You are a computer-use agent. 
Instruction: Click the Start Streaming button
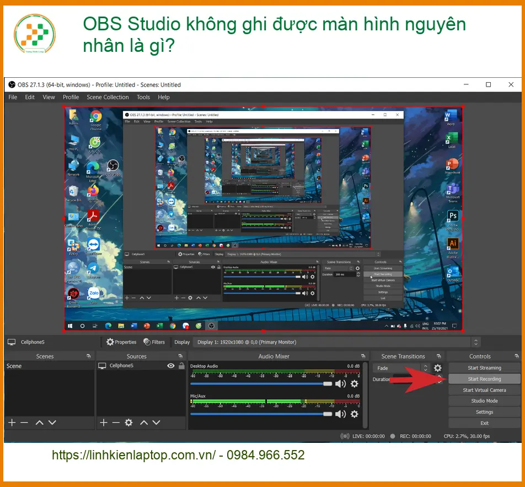pos(485,368)
